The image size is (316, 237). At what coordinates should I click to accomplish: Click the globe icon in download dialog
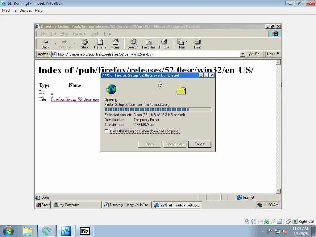pyautogui.click(x=111, y=89)
